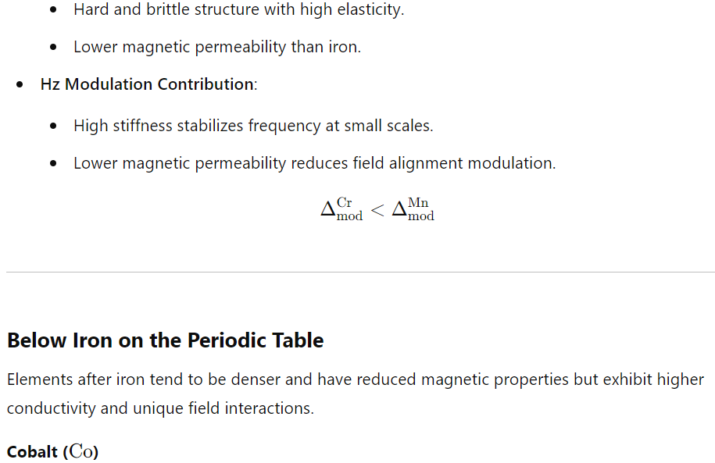Click the horizontal divider line between sections
The width and height of the screenshot is (715, 463).
[360, 272]
